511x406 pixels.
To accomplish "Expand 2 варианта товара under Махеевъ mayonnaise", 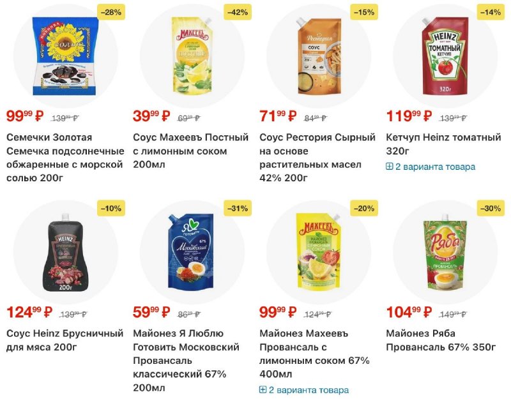I will click(305, 390).
